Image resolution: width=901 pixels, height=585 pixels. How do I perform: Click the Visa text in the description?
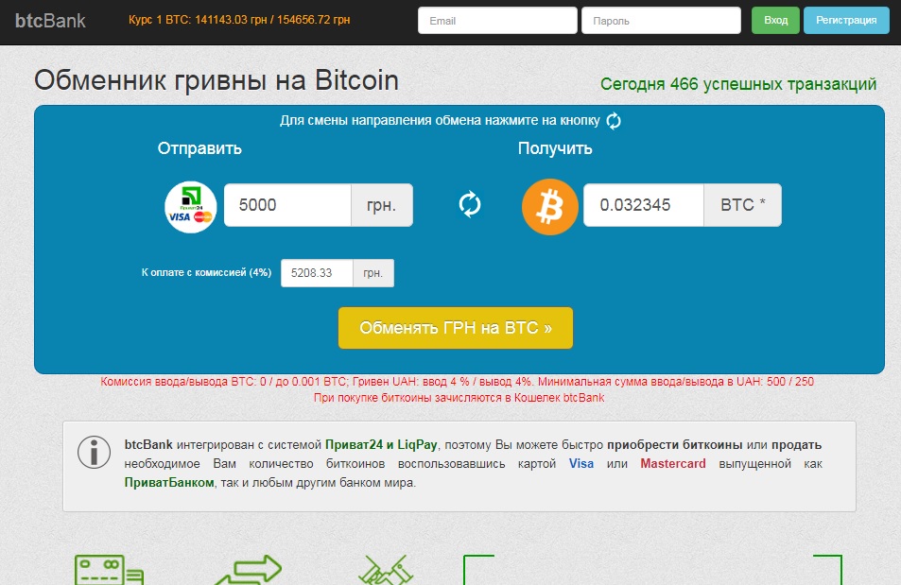(580, 464)
